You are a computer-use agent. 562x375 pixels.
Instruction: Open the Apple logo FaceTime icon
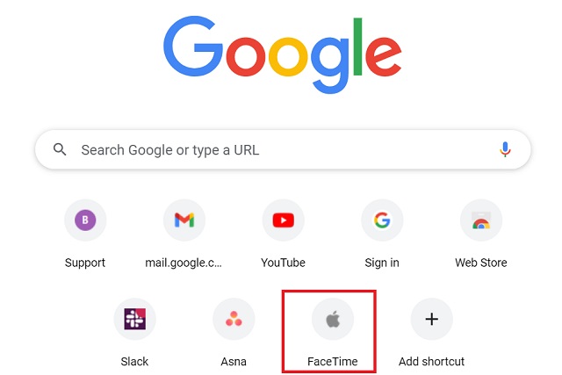333,319
